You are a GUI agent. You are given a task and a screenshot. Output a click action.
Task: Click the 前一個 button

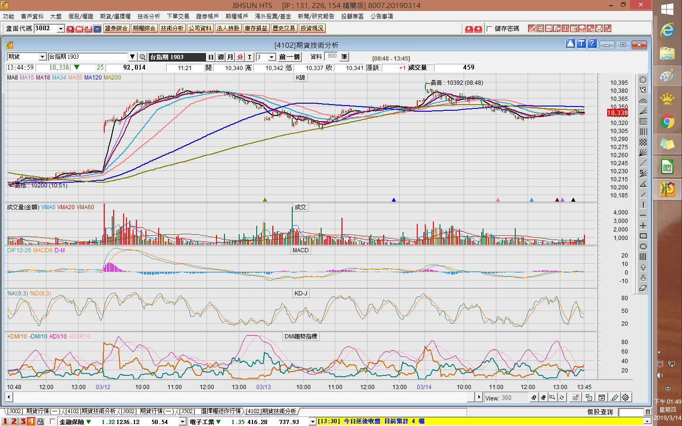coord(289,57)
